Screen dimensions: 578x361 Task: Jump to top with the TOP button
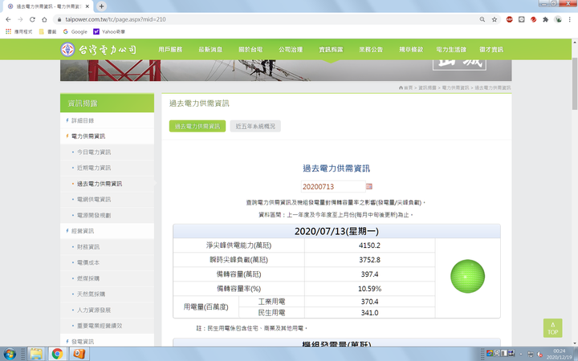tap(552, 328)
